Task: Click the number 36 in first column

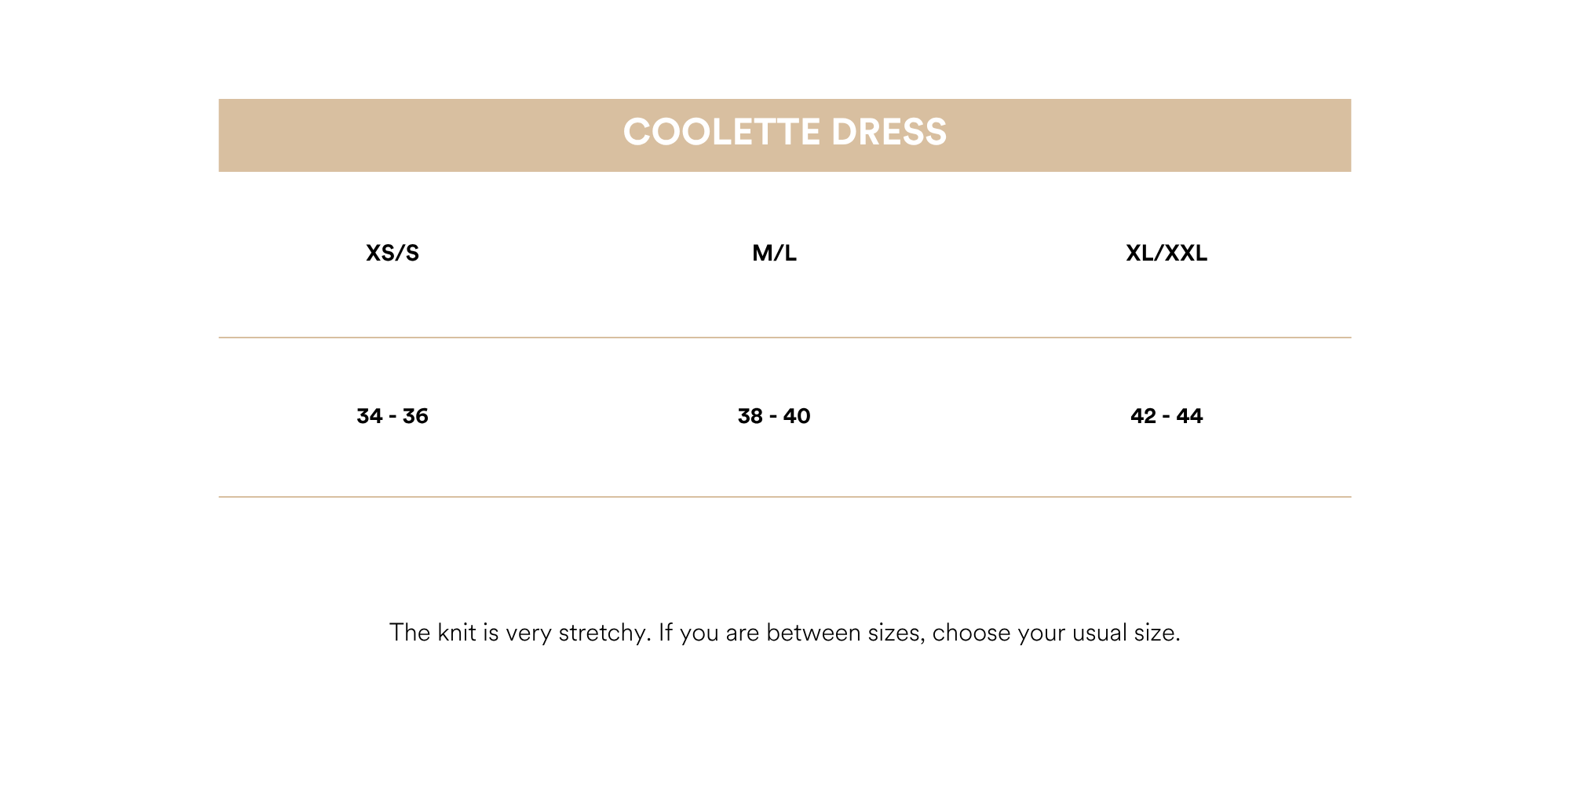Action: coord(415,415)
